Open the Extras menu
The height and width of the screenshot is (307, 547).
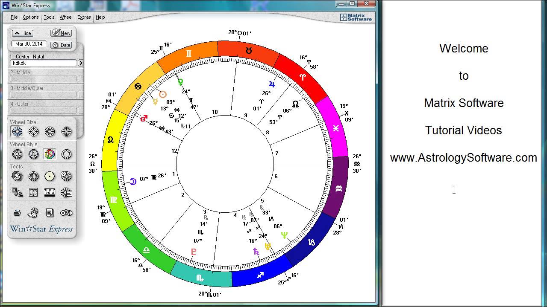(x=84, y=17)
